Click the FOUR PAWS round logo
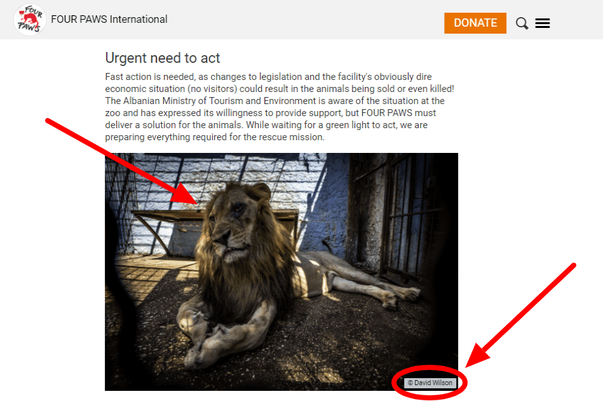 tap(30, 20)
